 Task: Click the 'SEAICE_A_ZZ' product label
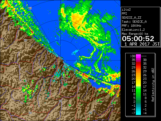[131, 18]
